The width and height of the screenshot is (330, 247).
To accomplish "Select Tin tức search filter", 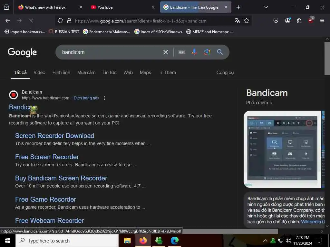I will [x=110, y=72].
